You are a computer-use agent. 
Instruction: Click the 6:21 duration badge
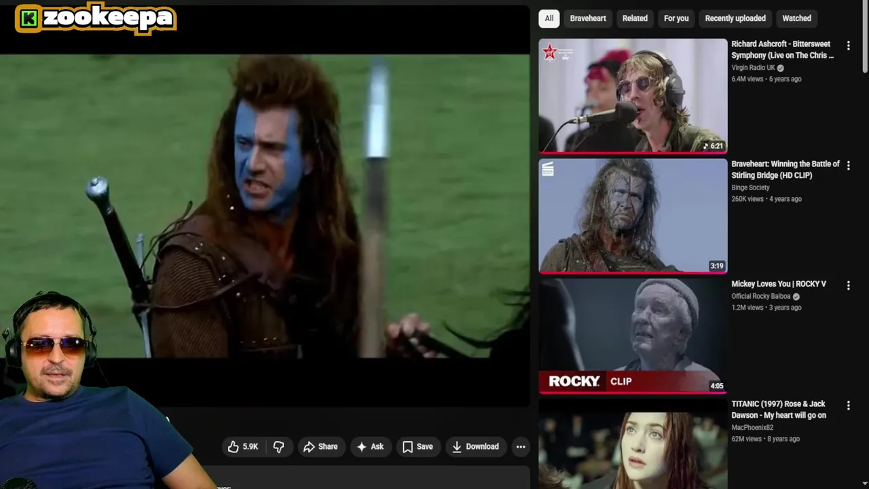[x=713, y=146]
